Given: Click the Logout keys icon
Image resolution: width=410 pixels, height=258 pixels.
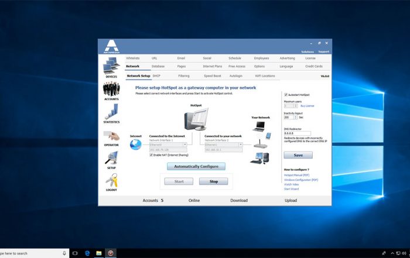Looking at the screenshot, I should coord(112,180).
